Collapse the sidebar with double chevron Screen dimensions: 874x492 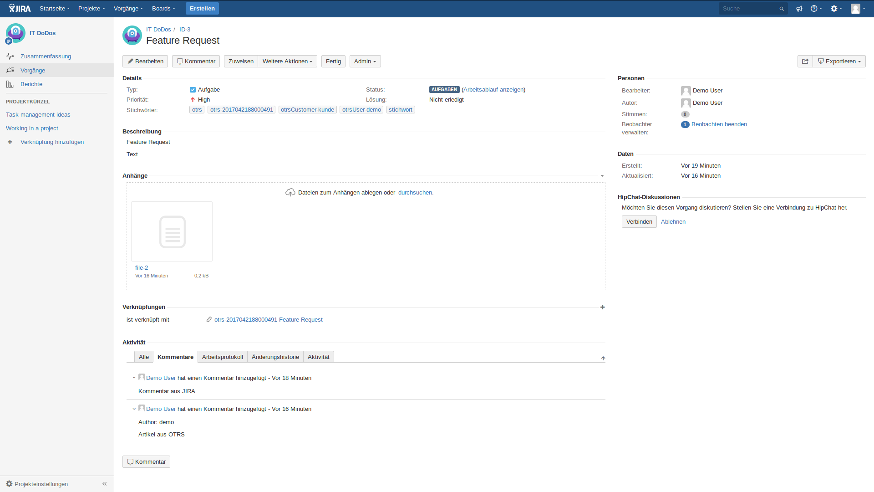click(x=105, y=484)
